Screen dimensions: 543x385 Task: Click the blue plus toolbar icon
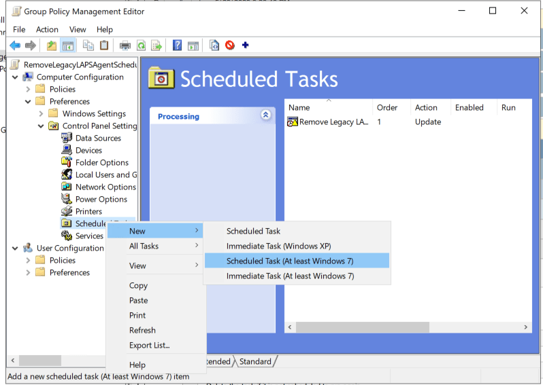pyautogui.click(x=246, y=45)
